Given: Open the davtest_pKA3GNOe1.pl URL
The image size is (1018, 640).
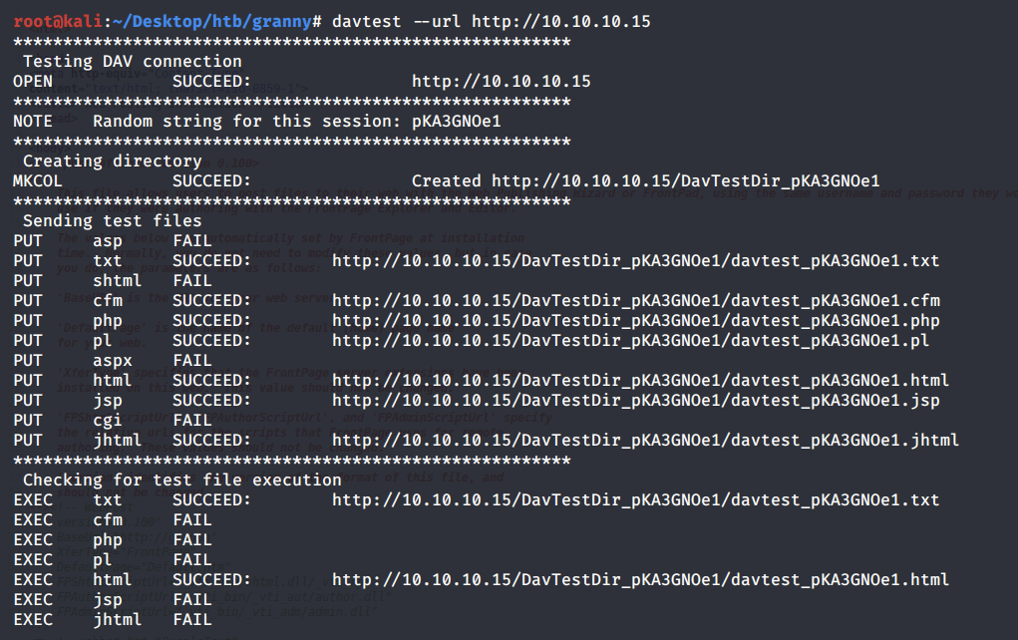Looking at the screenshot, I should tap(630, 341).
